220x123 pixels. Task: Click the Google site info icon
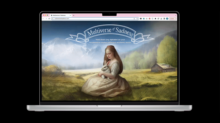pos(53,19)
